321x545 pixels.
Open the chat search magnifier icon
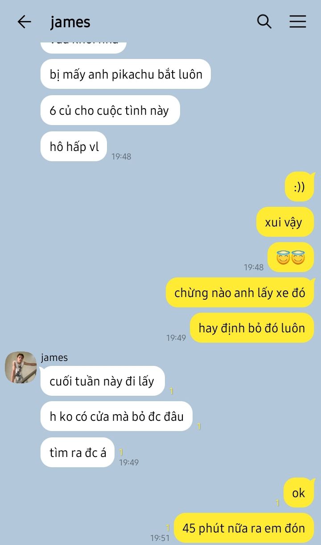264,21
